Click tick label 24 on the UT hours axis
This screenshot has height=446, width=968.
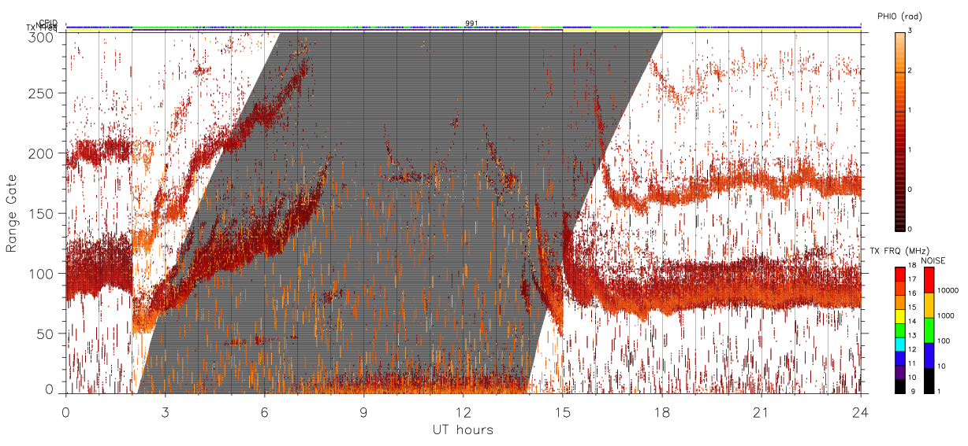click(x=861, y=411)
